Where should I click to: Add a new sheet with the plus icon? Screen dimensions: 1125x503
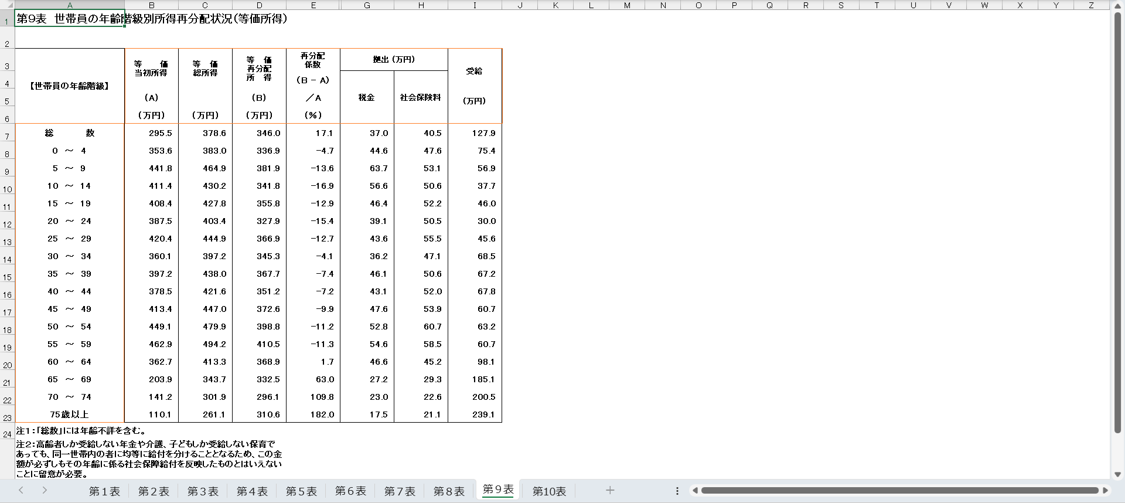(610, 490)
